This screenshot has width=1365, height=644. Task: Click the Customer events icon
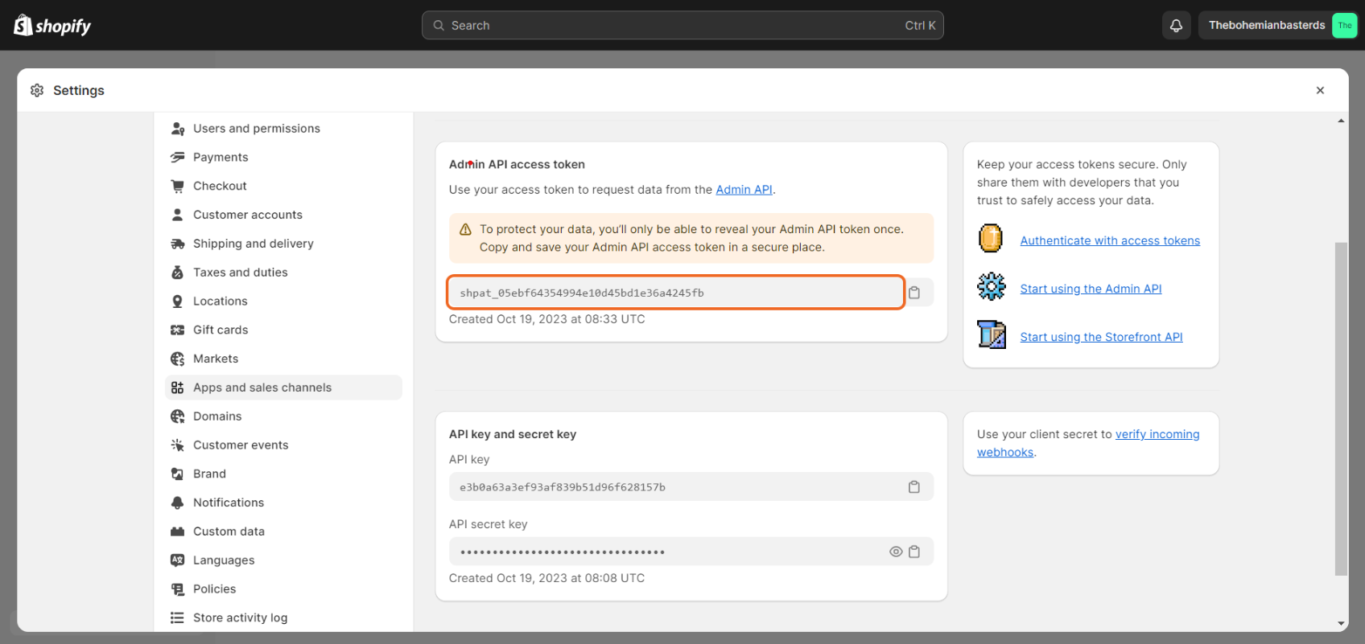coord(178,445)
